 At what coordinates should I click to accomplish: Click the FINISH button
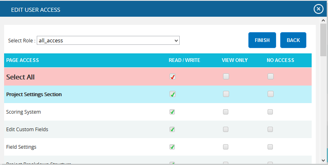pyautogui.click(x=262, y=40)
